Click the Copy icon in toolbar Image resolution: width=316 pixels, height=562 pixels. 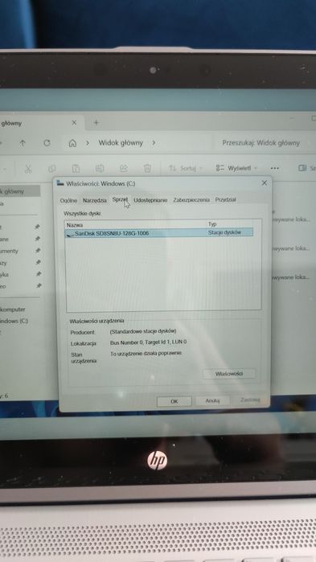click(x=52, y=168)
